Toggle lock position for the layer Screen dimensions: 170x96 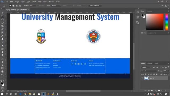[151, 74]
